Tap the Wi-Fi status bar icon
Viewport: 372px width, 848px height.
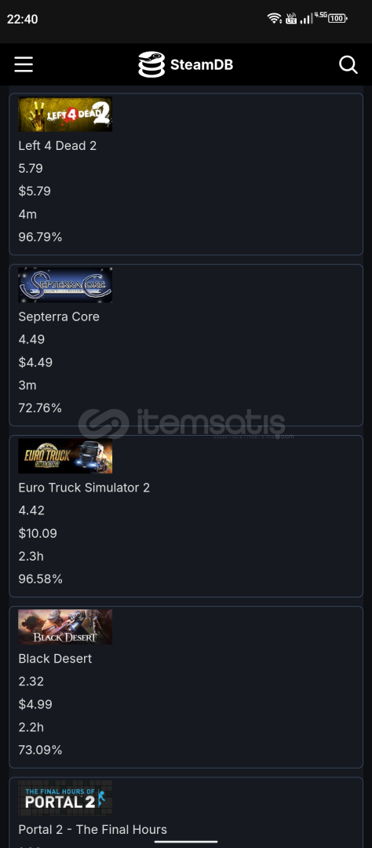274,18
